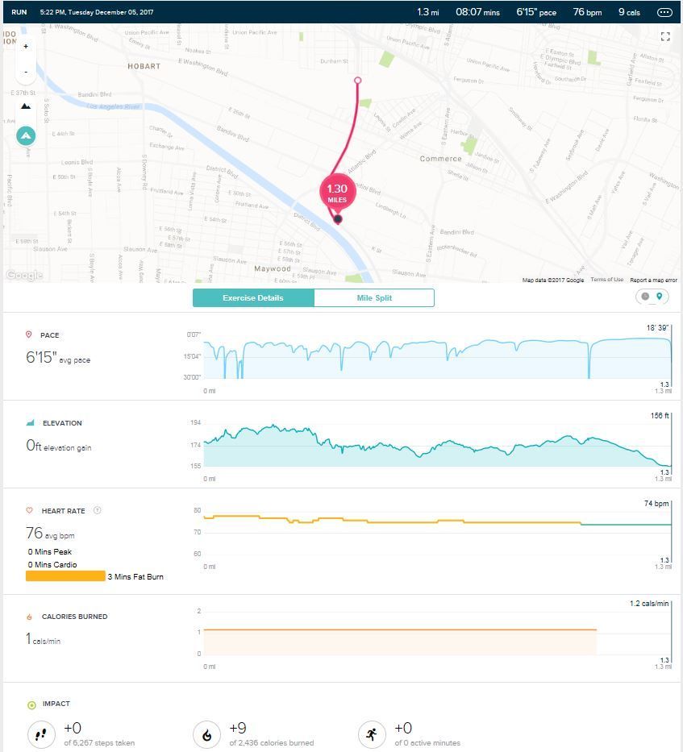Click the 1.30 miles map marker
The height and width of the screenshot is (752, 683).
(x=337, y=193)
